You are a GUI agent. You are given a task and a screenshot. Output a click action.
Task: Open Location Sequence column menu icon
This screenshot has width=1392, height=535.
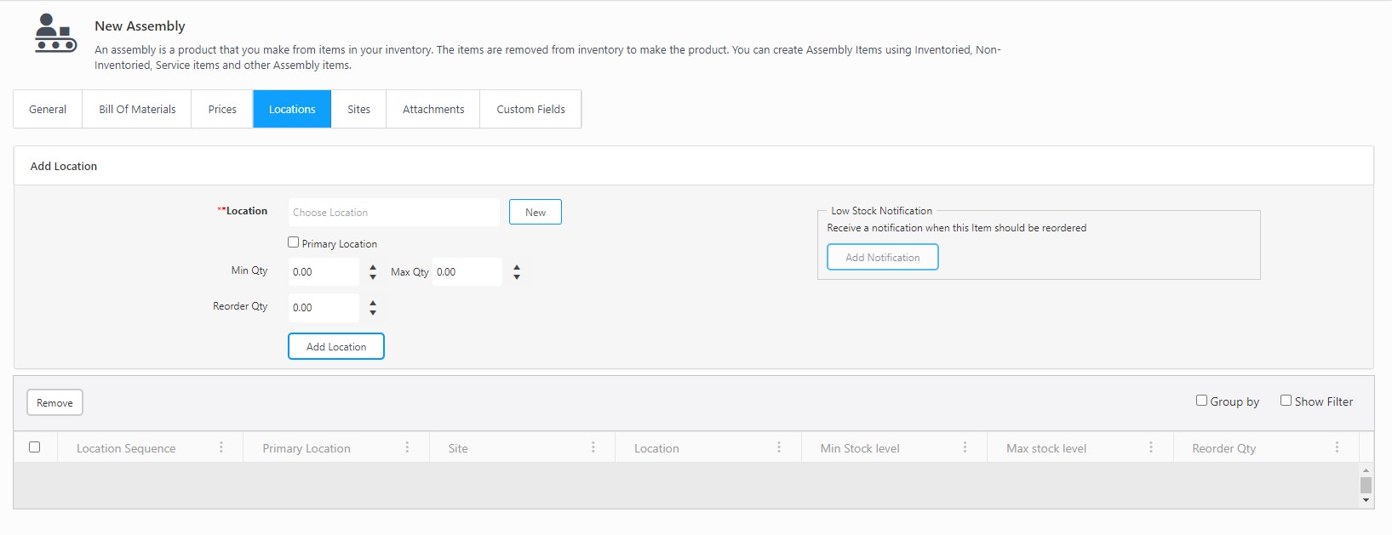coord(221,447)
